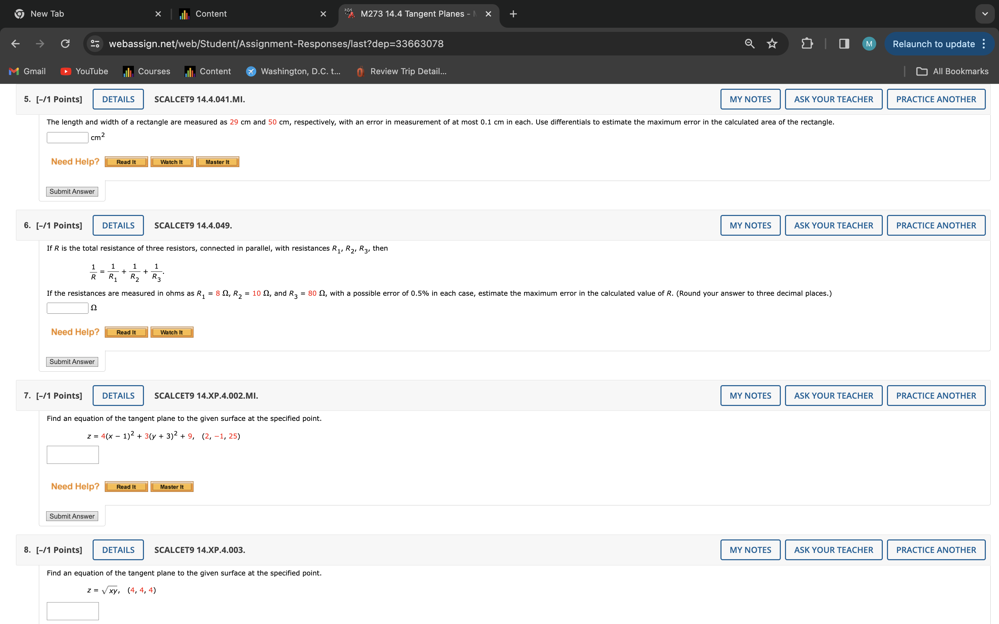Expand the browser bookmarks bar menu
Viewport: 999px width, 624px height.
952,70
